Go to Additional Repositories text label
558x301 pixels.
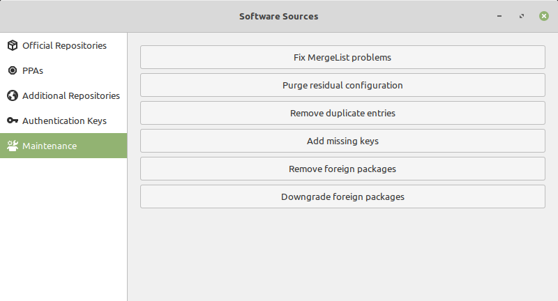71,95
